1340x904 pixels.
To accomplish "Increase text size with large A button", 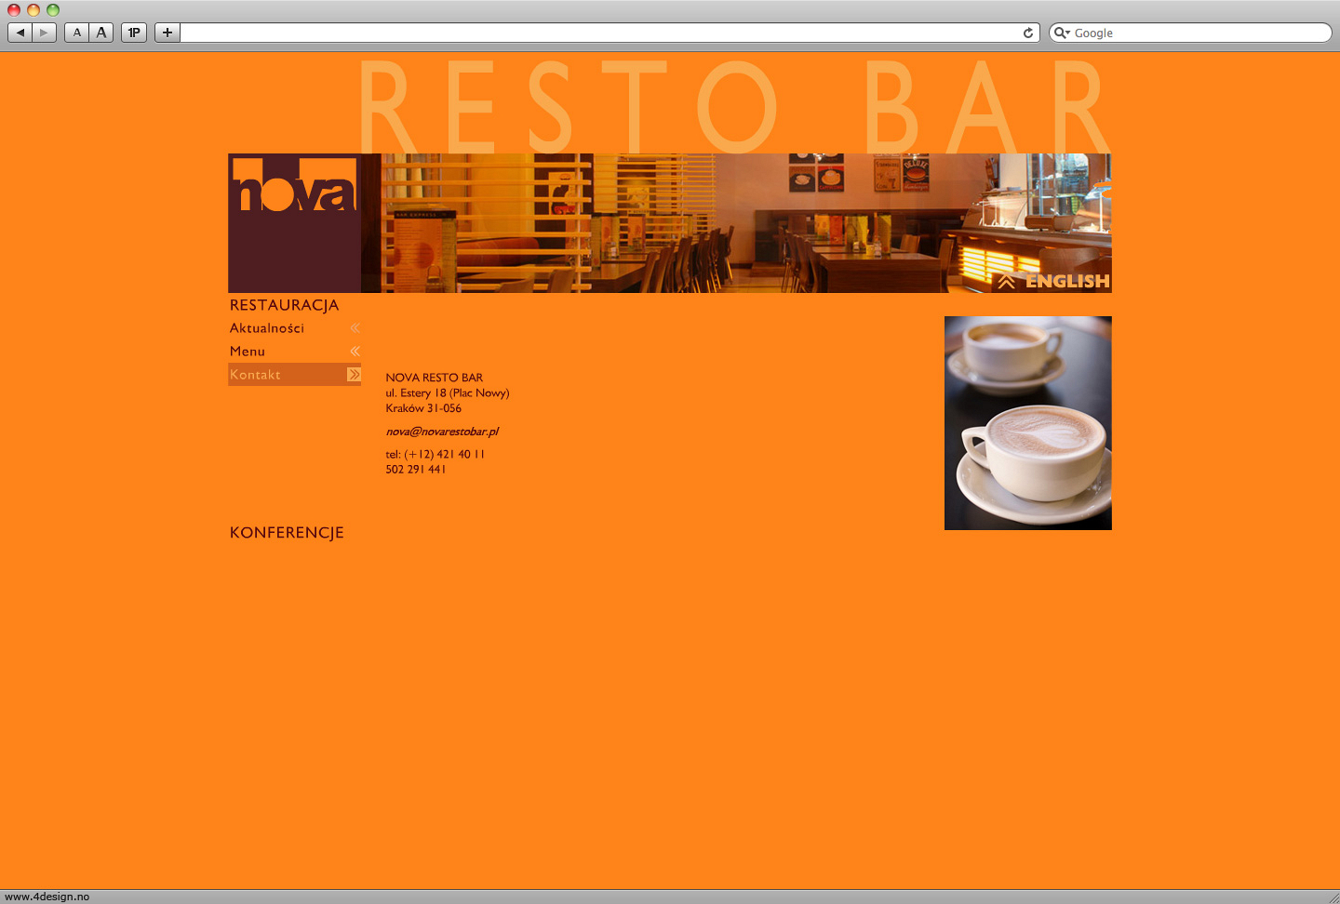I will pyautogui.click(x=101, y=33).
